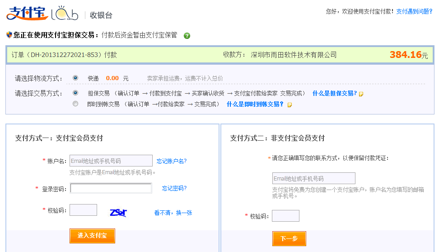Click heading 支付方式一：支付宝会员支付
439x252 pixels.
59,138
